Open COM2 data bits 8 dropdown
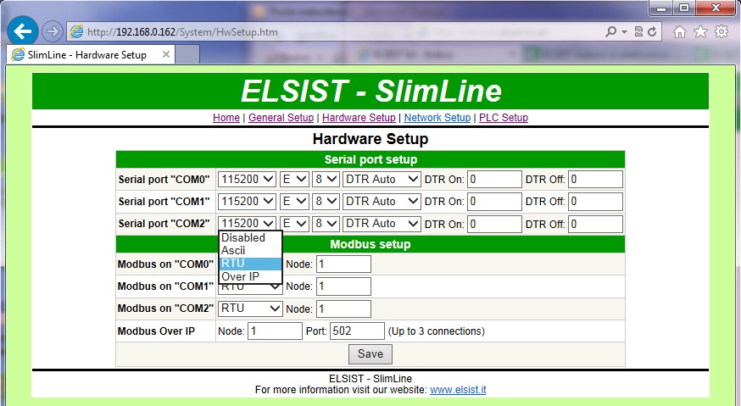 click(x=326, y=224)
